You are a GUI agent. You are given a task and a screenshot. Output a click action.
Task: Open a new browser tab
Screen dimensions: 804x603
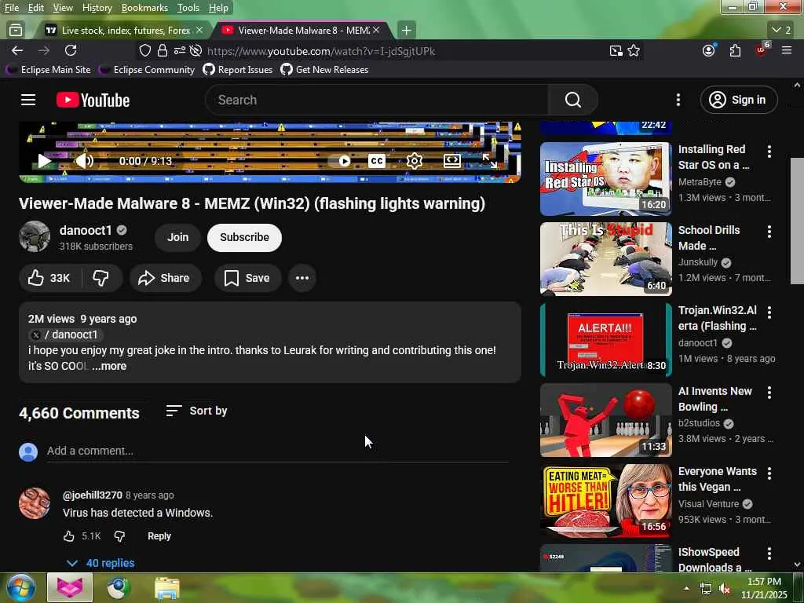tap(406, 31)
